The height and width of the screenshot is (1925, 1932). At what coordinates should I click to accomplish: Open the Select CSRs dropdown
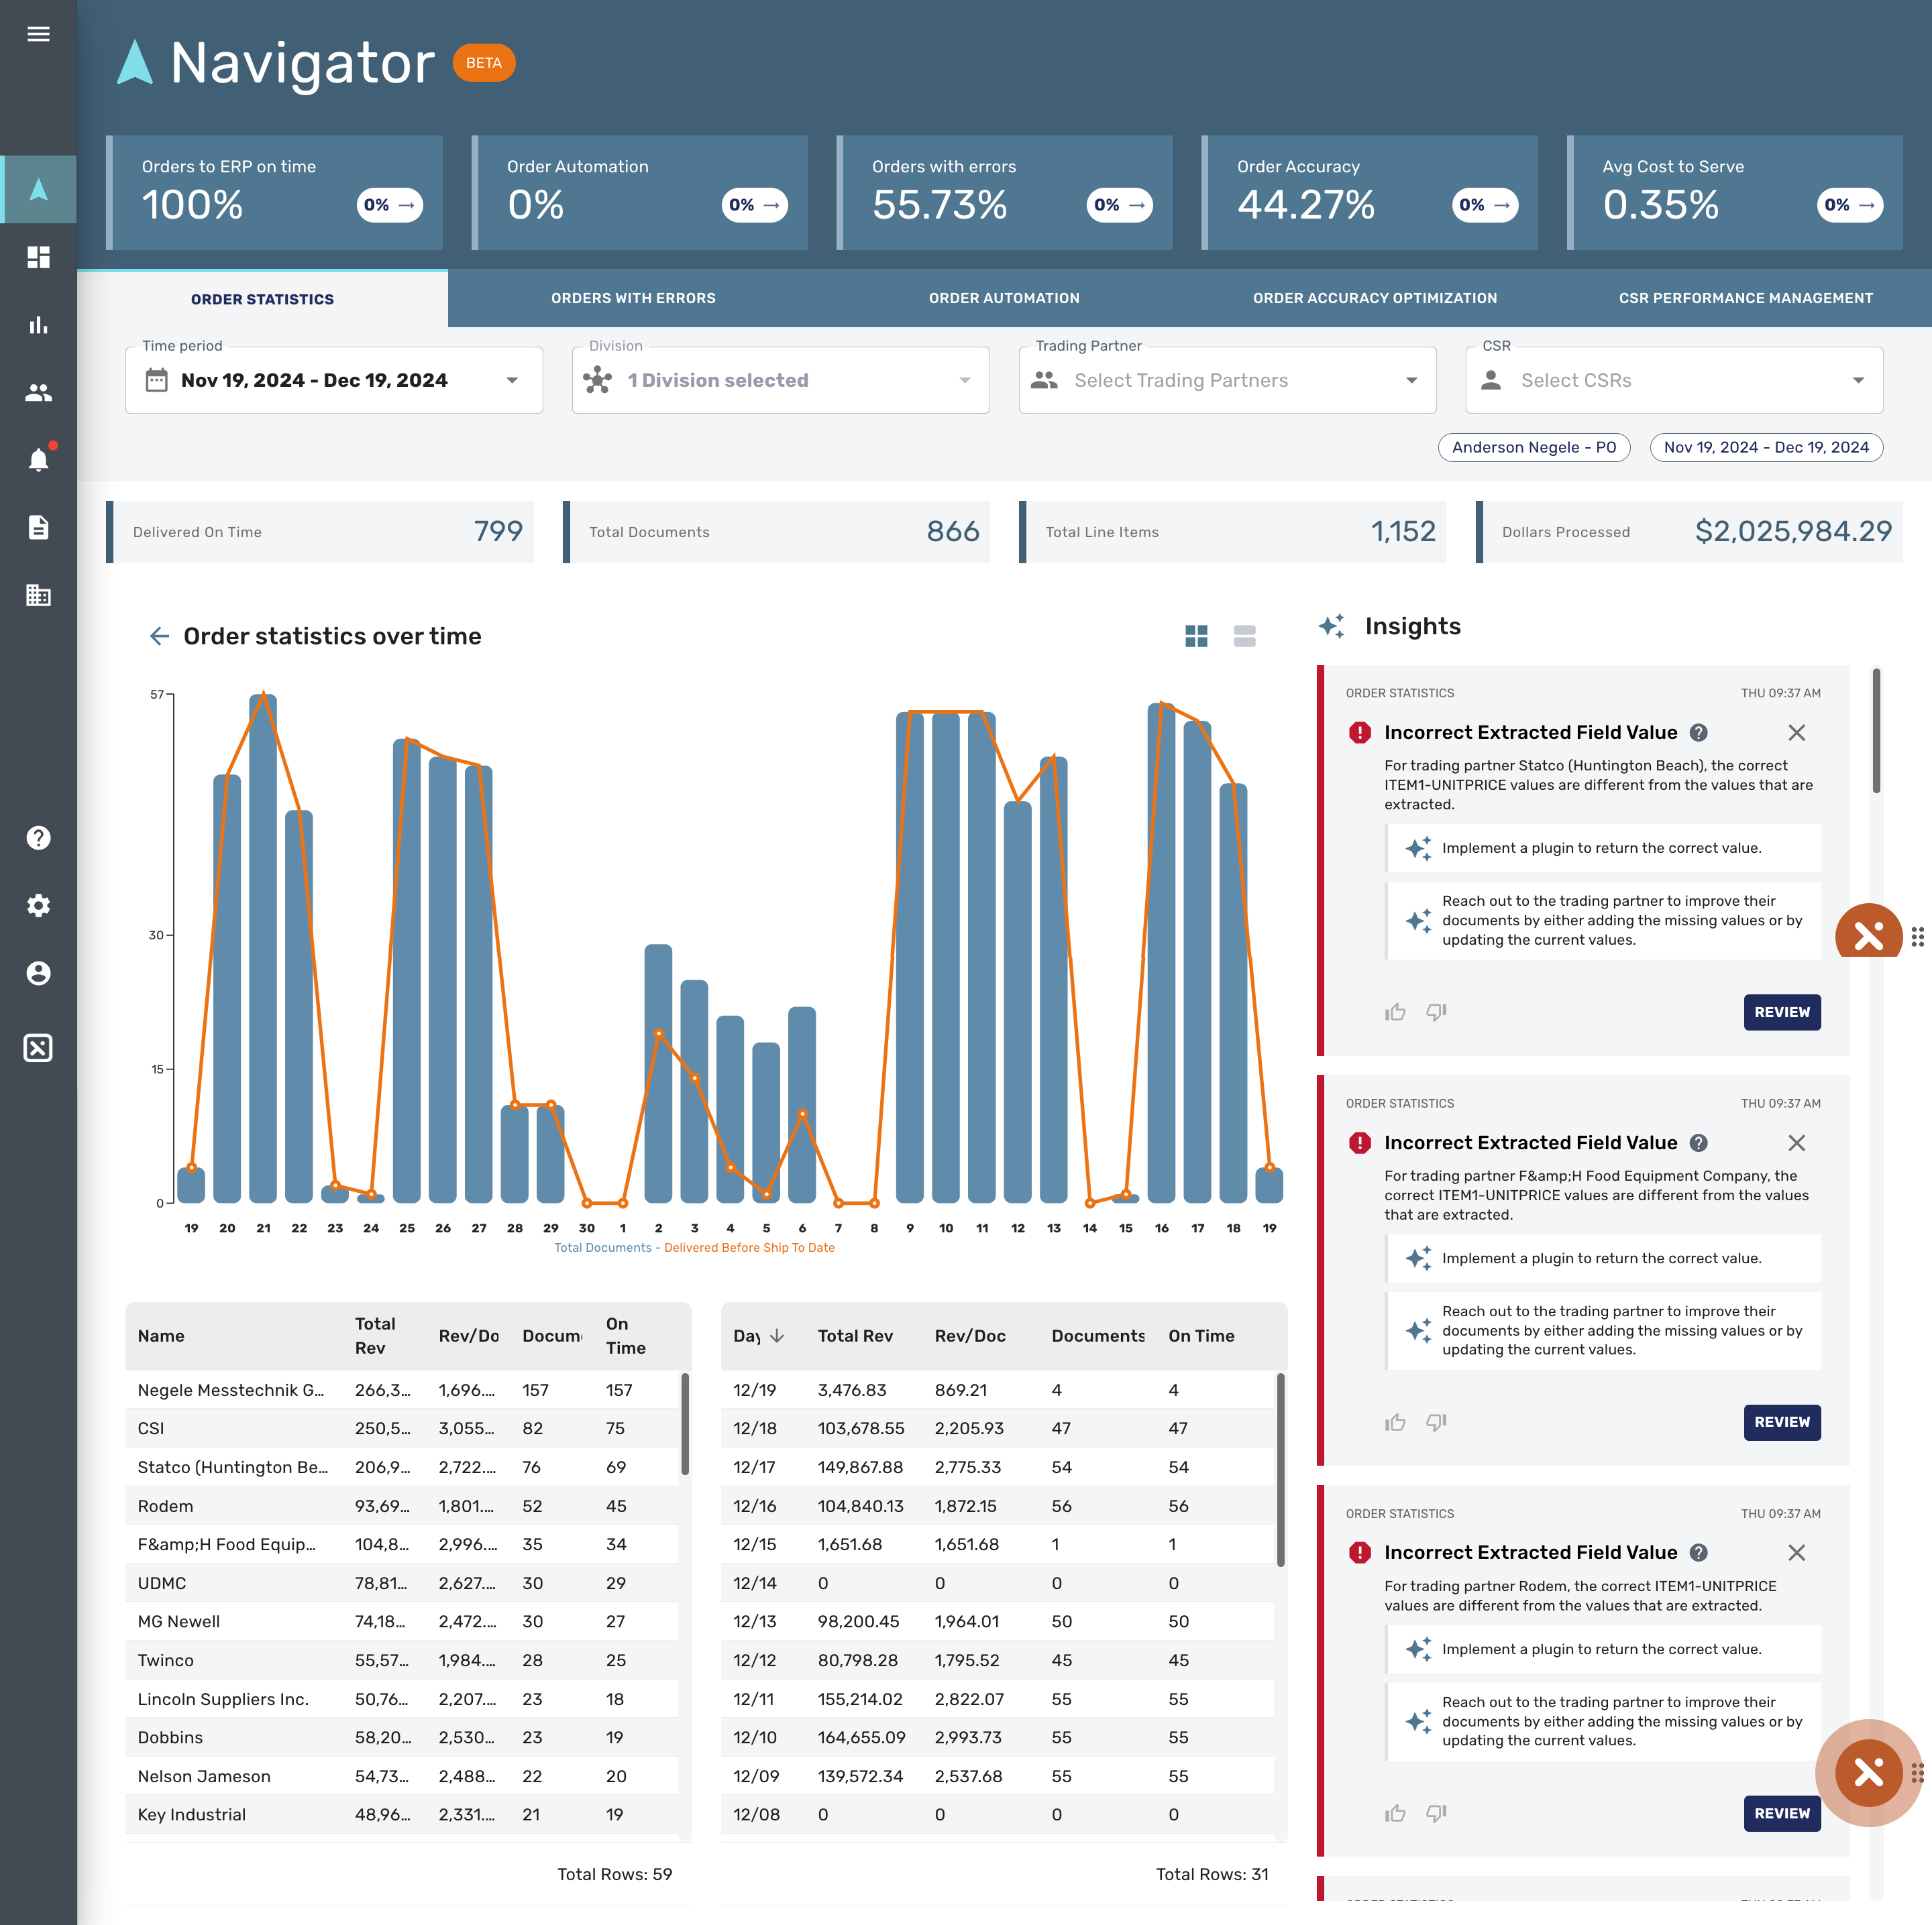tap(1673, 380)
